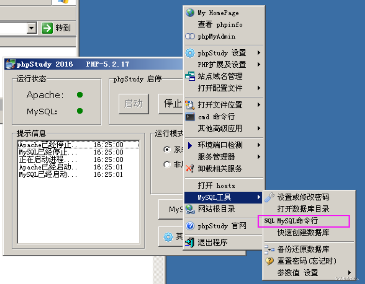
Task: Open the address bar dropdown arrow
Action: coord(32,28)
